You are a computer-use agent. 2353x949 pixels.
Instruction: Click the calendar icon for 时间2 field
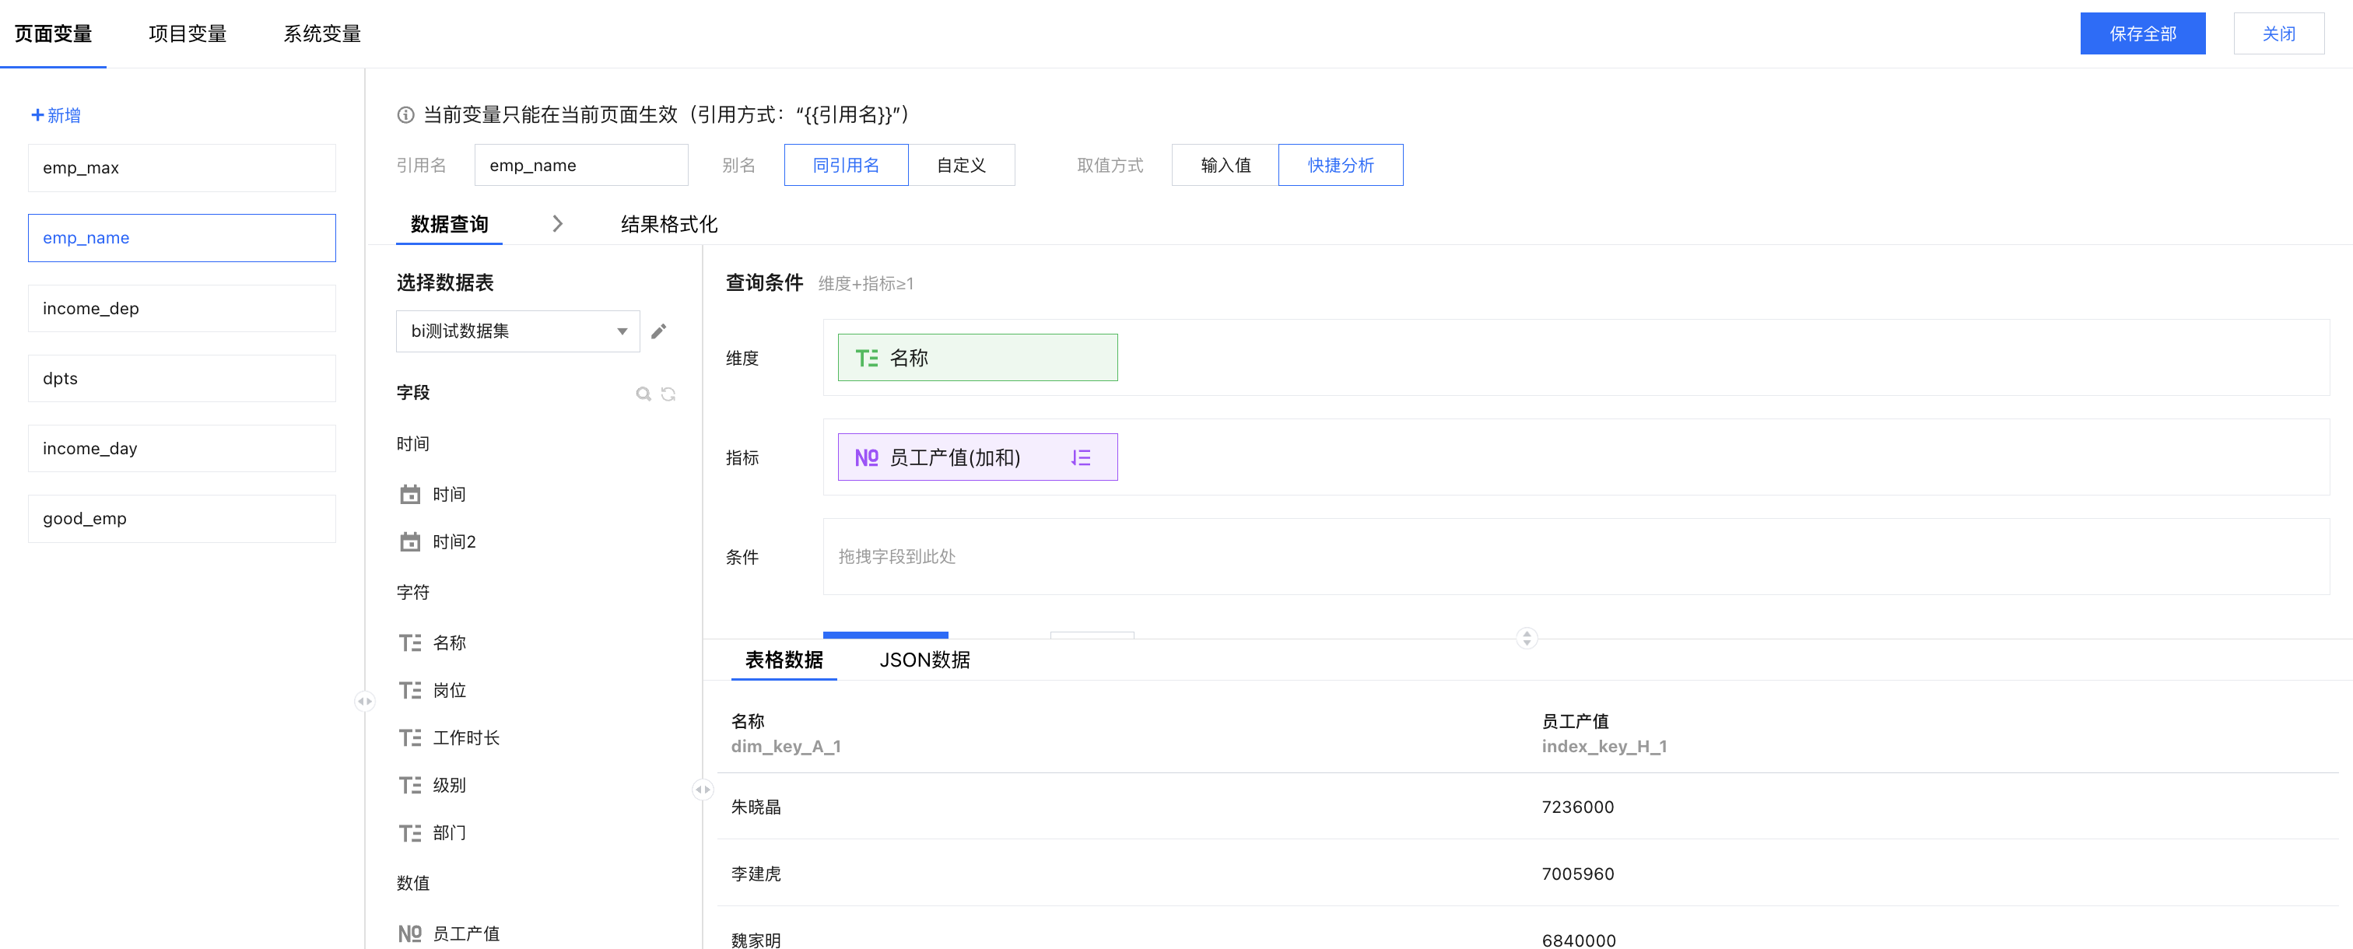coord(410,541)
